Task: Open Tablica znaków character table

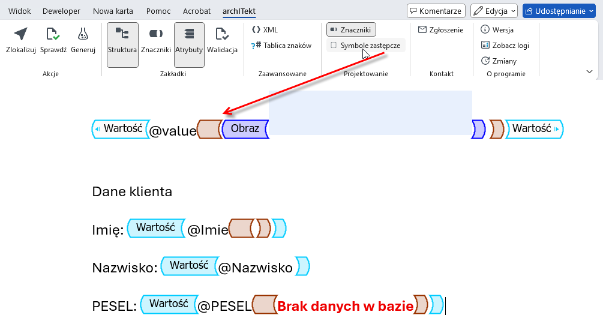Action: pyautogui.click(x=281, y=46)
